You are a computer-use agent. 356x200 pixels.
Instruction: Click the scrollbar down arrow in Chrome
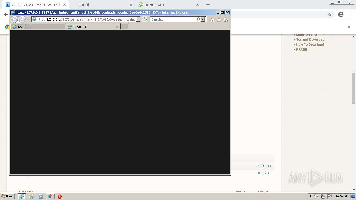(354, 190)
